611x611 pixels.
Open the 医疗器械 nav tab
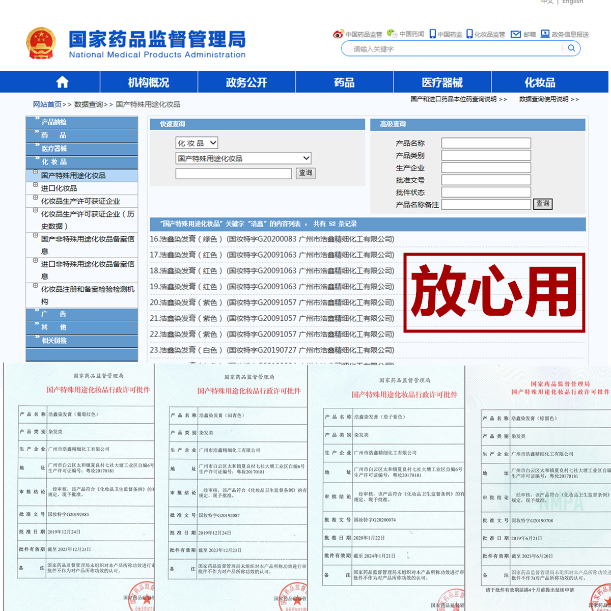(x=442, y=82)
